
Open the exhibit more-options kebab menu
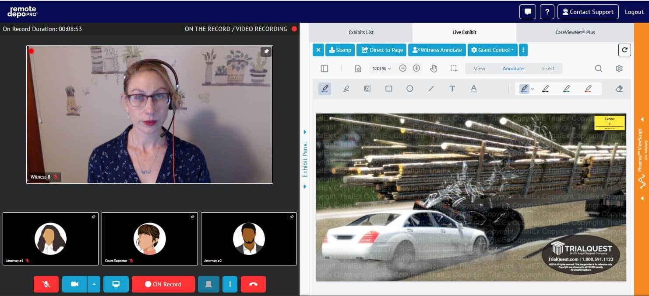[523, 50]
